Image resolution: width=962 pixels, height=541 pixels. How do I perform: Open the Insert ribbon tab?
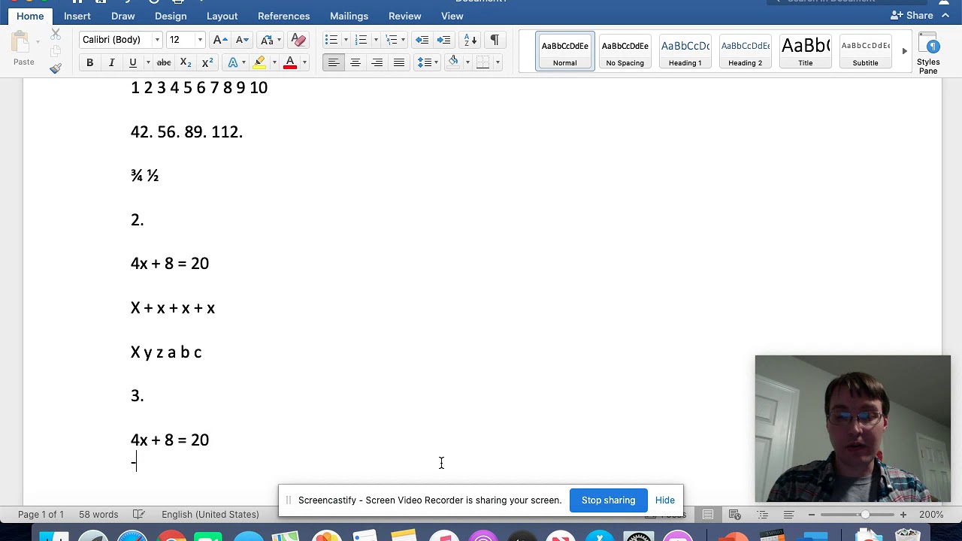(77, 16)
